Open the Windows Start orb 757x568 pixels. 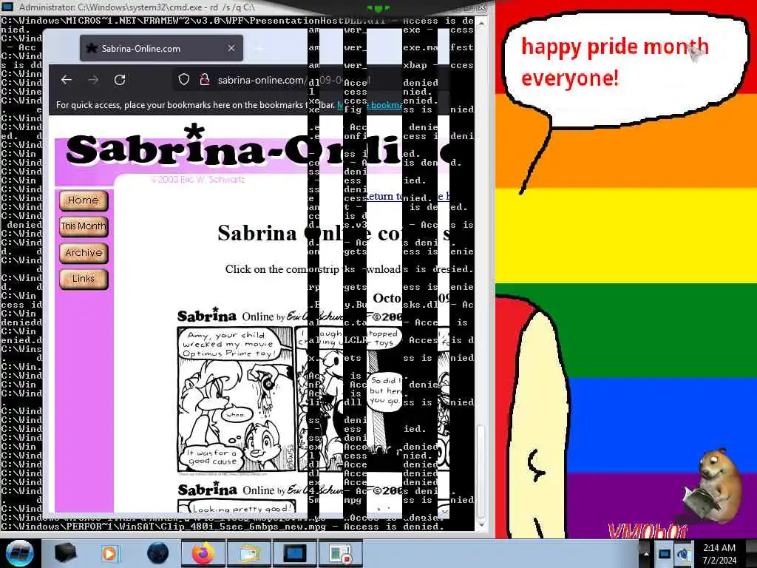(19, 553)
